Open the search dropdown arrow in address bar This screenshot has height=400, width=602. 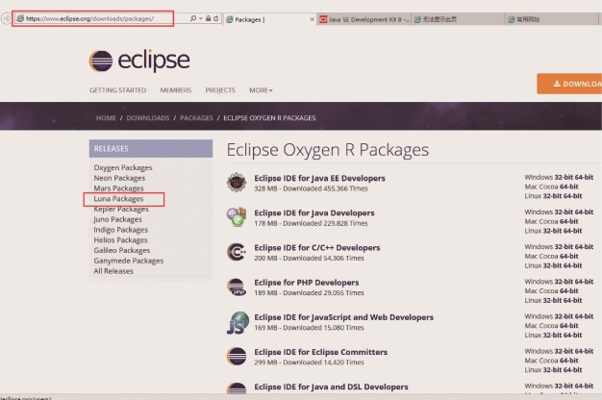(200, 18)
